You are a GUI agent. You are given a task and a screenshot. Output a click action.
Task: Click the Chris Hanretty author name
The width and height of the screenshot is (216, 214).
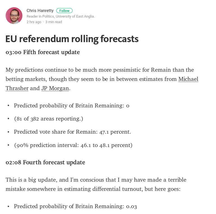[40, 11]
